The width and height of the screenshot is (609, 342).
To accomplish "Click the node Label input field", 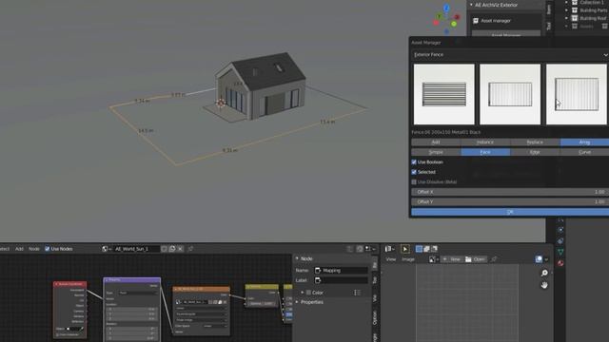I will pos(341,280).
